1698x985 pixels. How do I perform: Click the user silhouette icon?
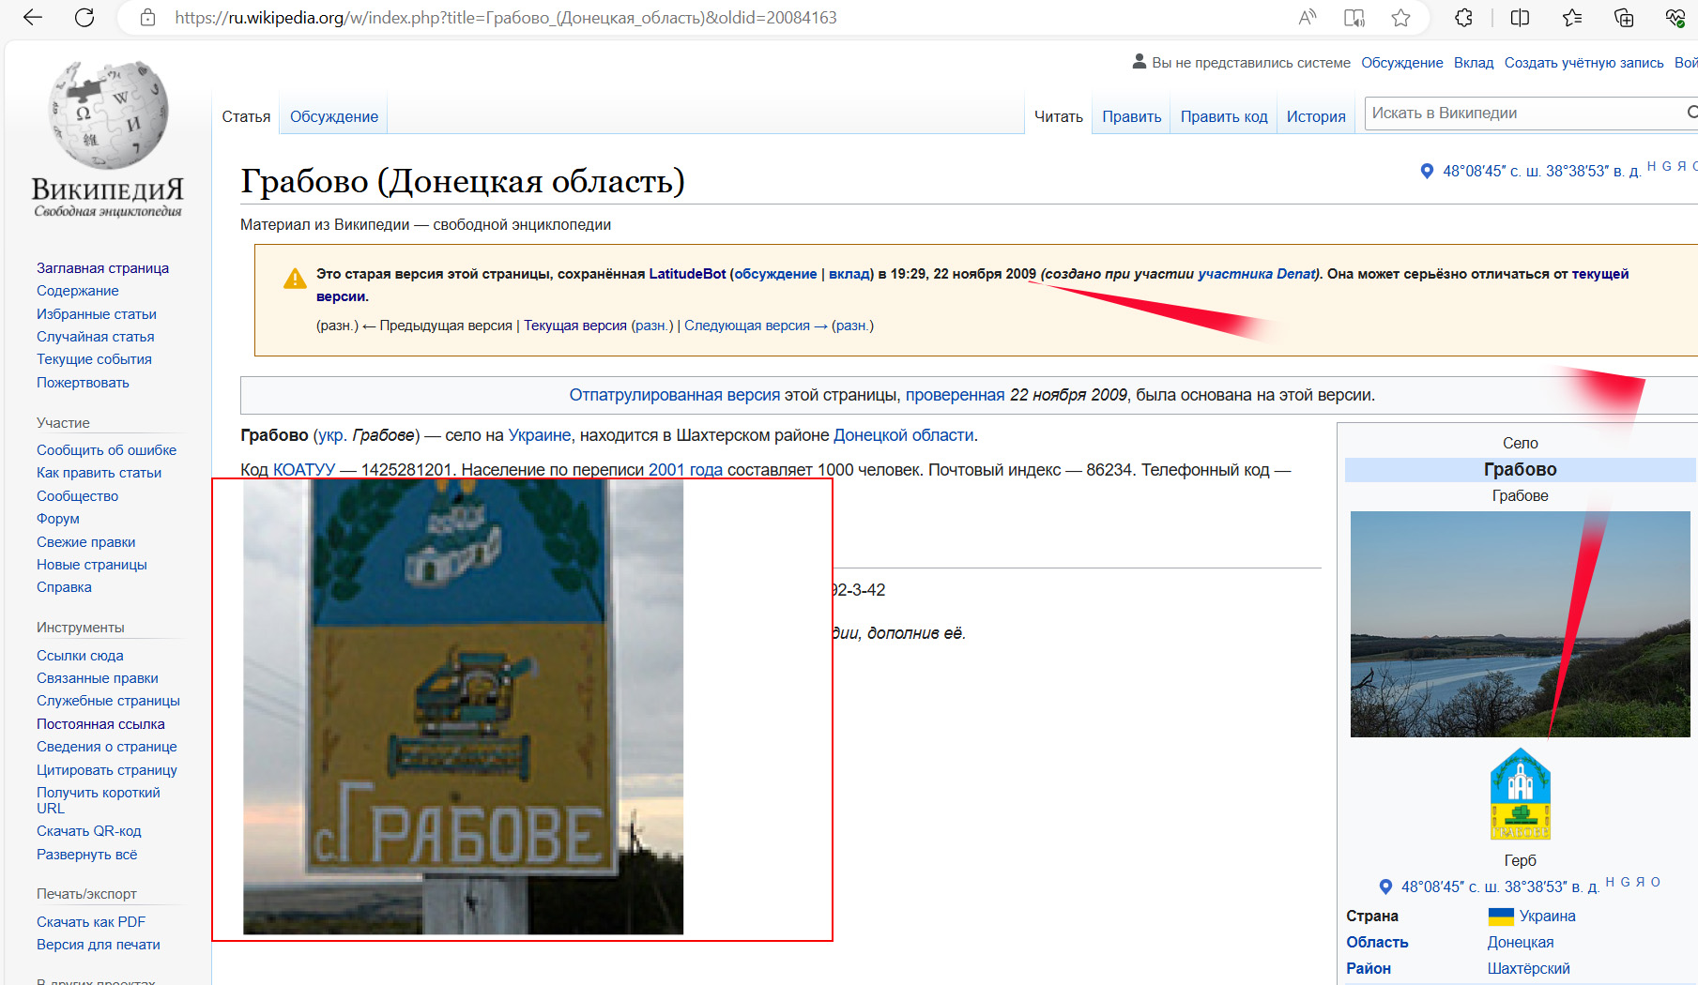1140,62
